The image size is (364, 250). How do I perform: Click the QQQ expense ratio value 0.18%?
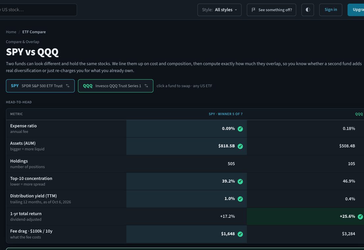pyautogui.click(x=349, y=129)
